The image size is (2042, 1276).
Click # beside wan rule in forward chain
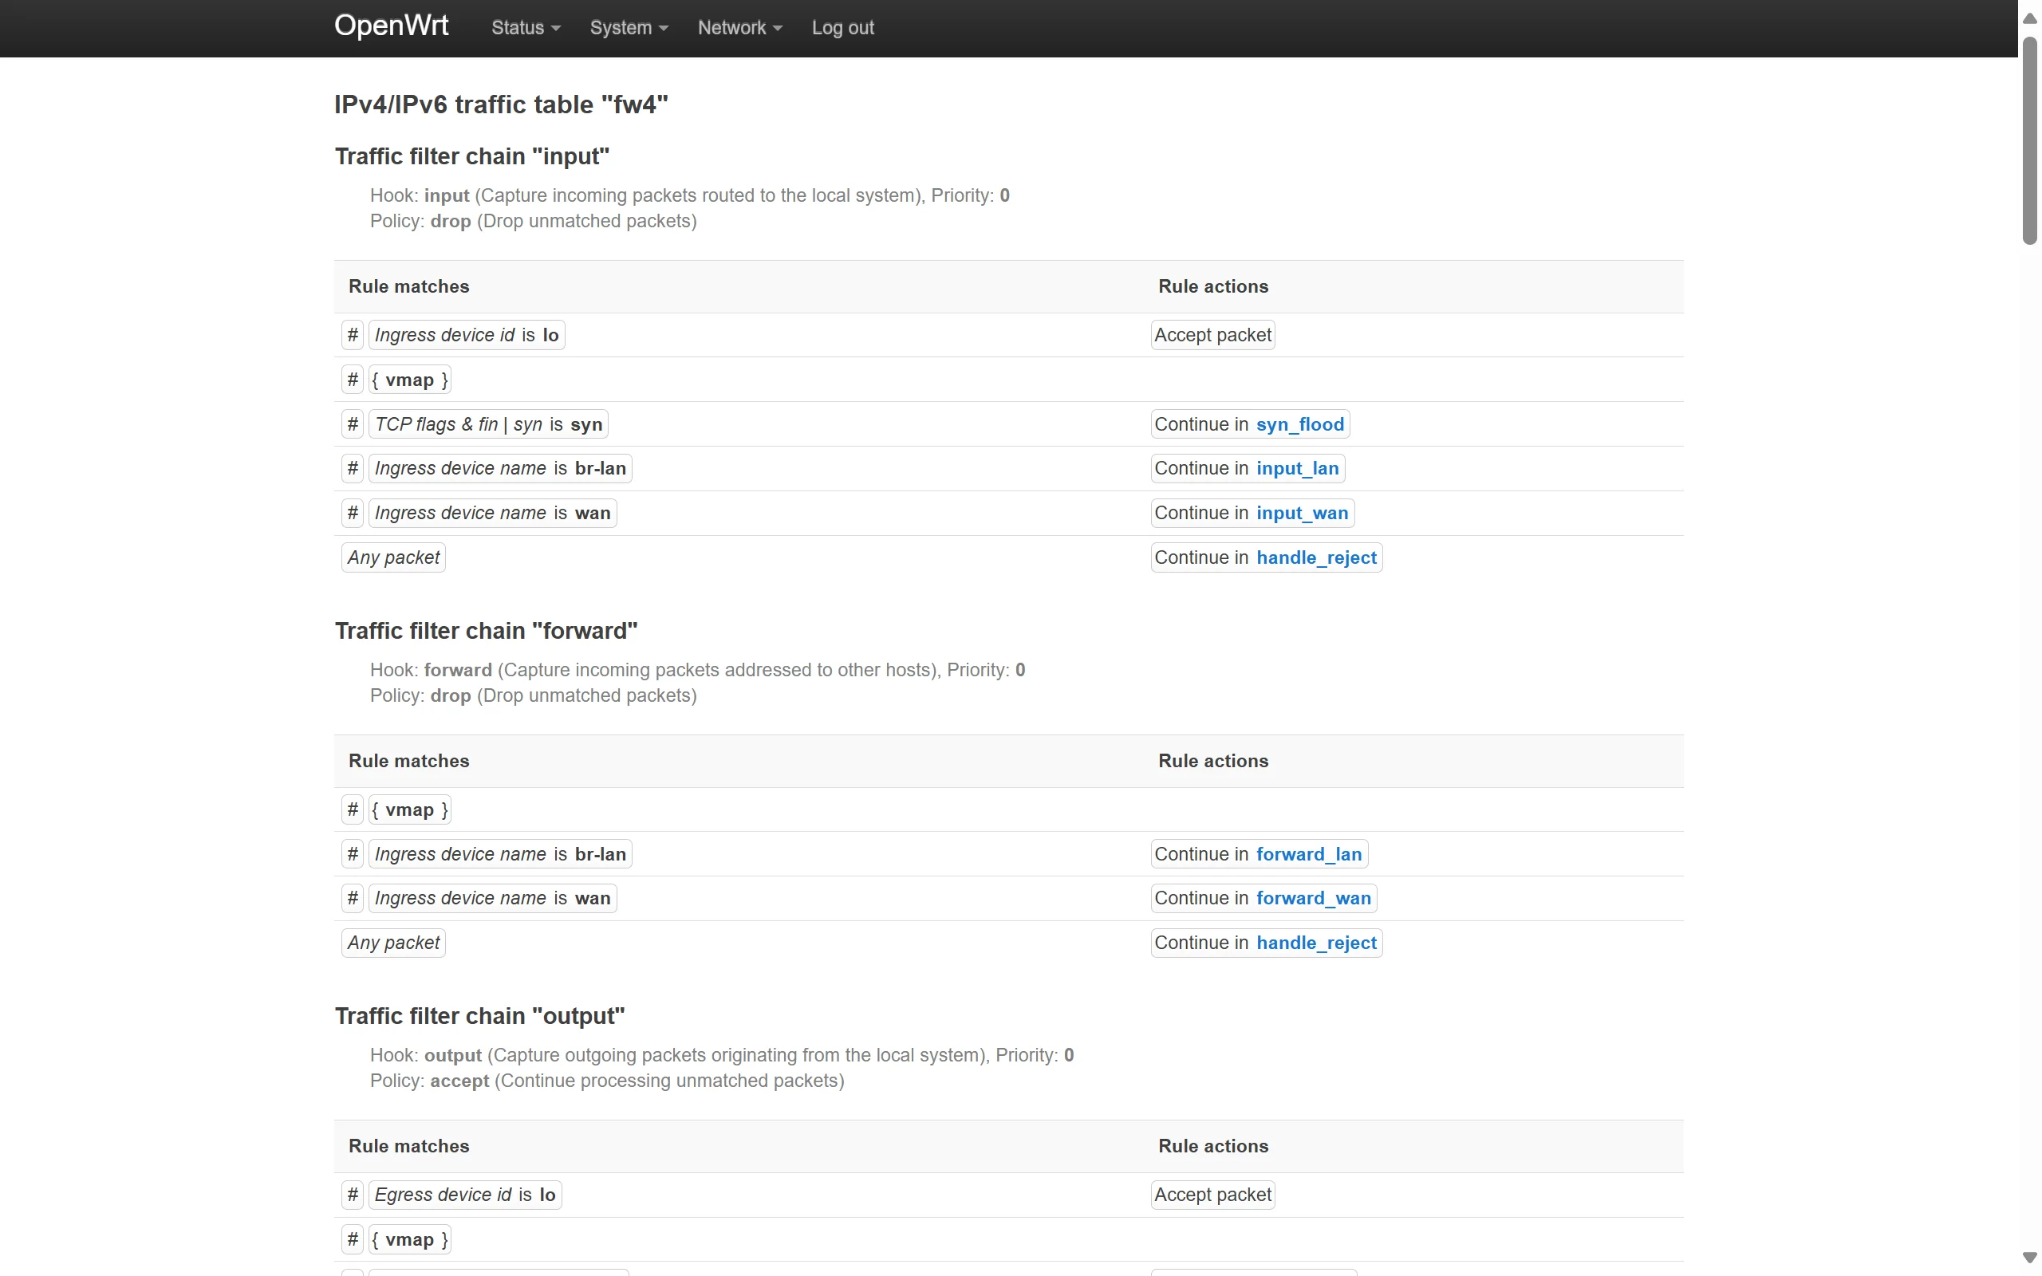(353, 898)
